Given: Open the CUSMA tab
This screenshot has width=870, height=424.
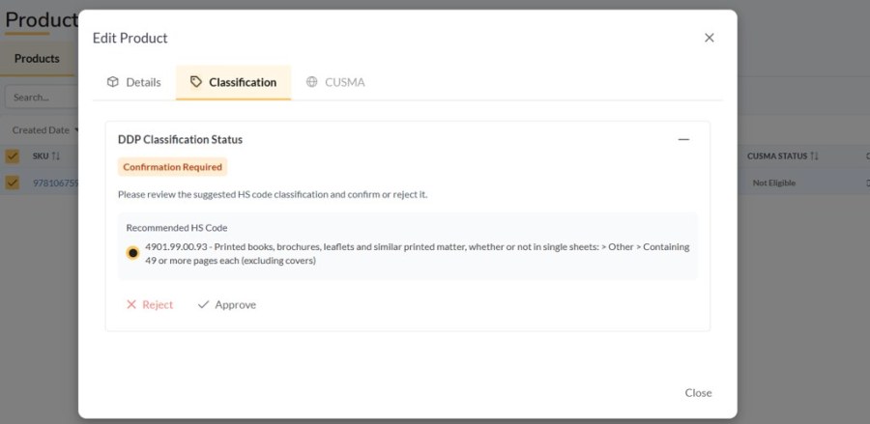Looking at the screenshot, I should 335,83.
